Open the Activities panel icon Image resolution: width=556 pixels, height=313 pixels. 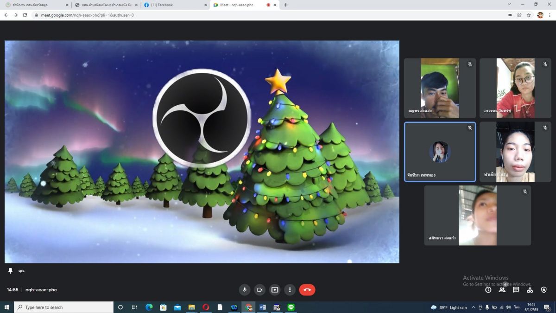[x=530, y=290]
